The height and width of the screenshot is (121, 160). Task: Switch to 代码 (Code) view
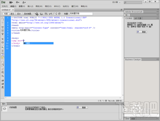pyautogui.click(x=6, y=14)
